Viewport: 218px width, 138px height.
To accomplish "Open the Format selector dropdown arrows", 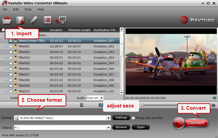I will coord(108,118).
